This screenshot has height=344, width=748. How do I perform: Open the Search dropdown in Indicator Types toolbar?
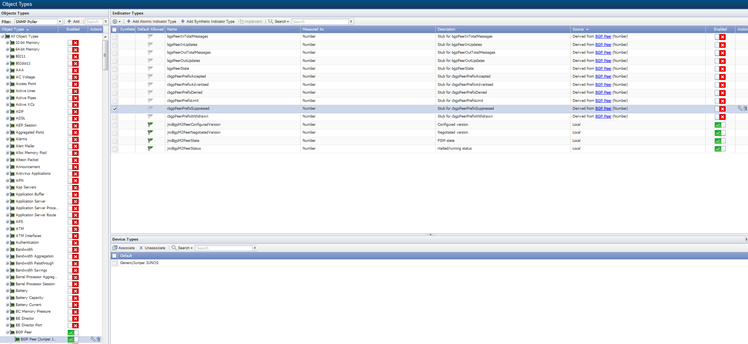[x=279, y=22]
